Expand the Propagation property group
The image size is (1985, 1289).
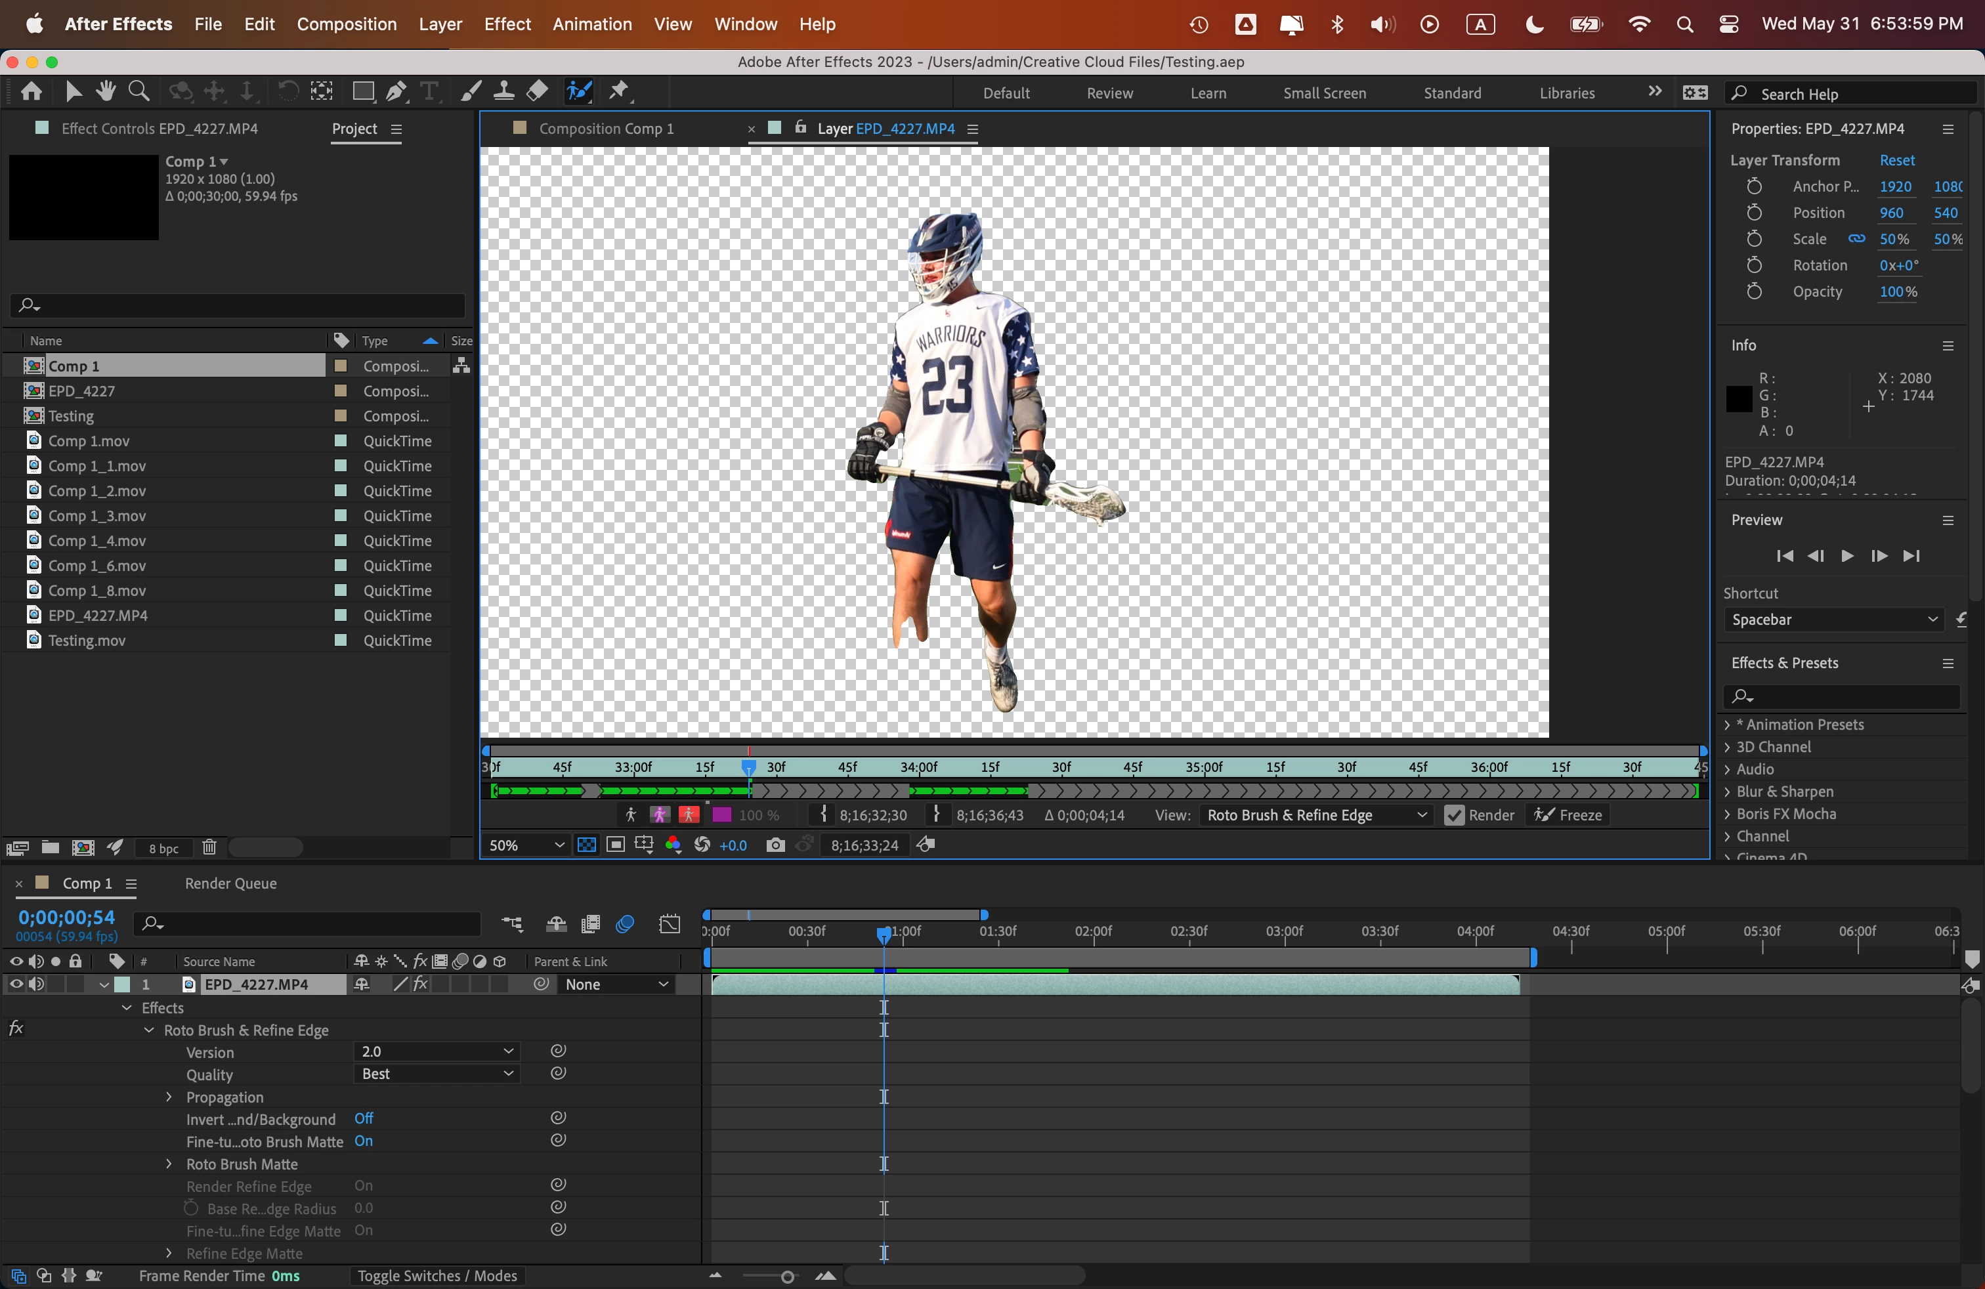169,1097
